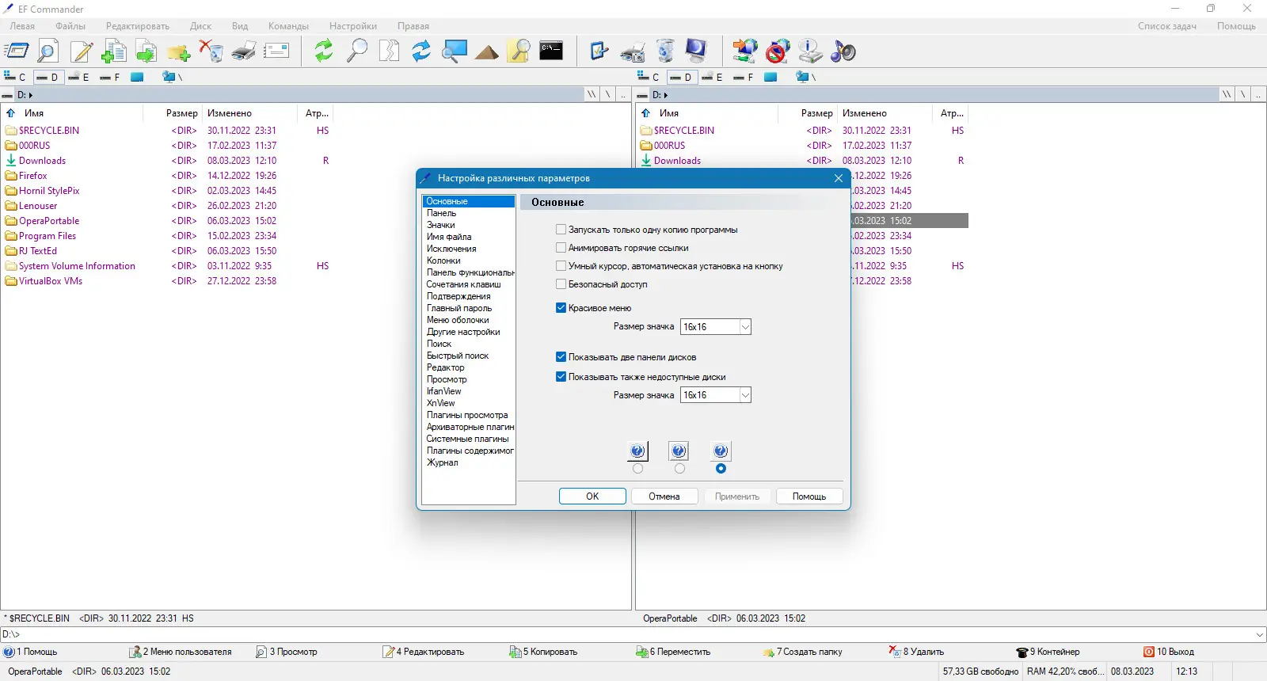
Task: Click the blue synchronize arrows icon
Action: pyautogui.click(x=421, y=51)
